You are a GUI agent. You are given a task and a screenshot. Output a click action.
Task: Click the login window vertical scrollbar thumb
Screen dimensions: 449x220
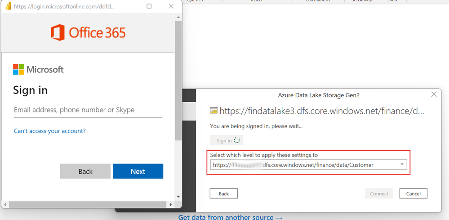point(178,81)
